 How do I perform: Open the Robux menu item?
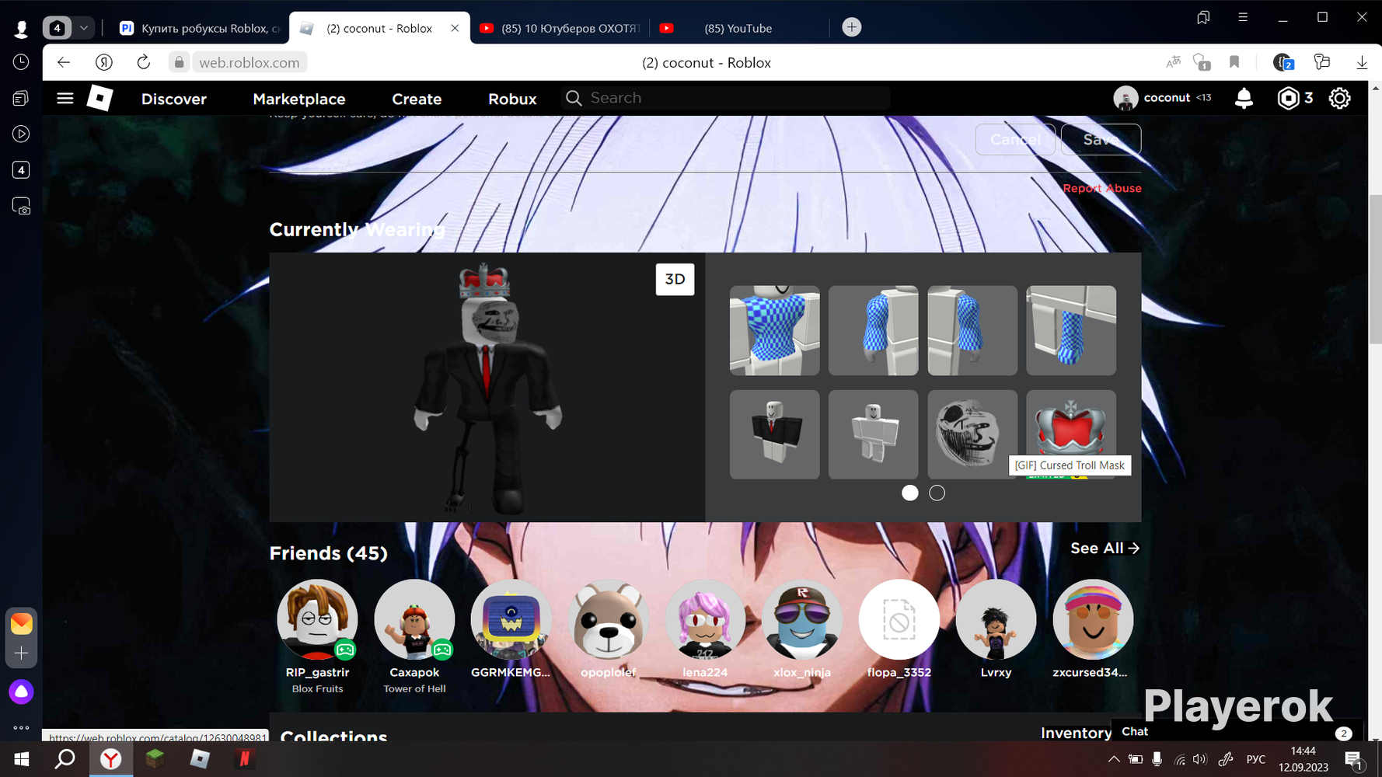[512, 99]
